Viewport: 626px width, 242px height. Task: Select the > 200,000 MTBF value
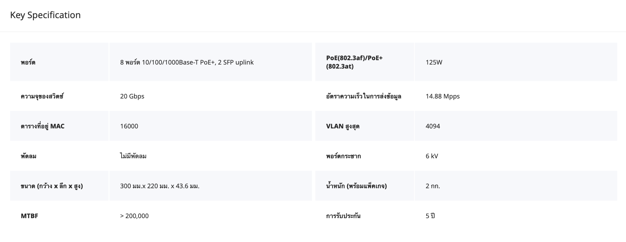coord(134,216)
